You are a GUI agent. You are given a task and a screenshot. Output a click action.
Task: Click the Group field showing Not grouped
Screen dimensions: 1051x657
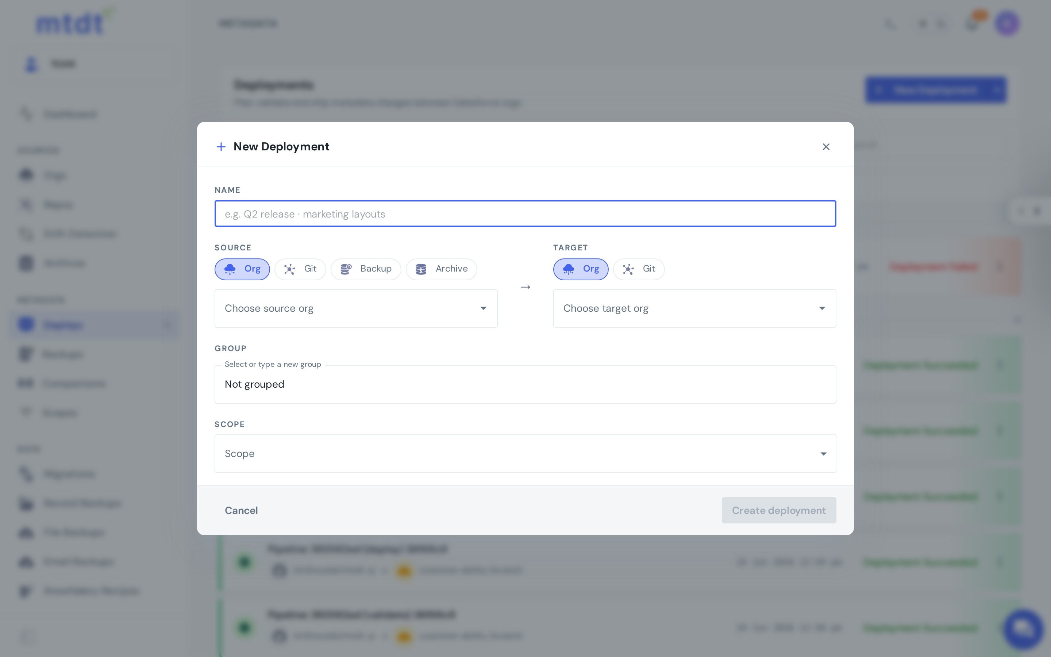tap(525, 384)
